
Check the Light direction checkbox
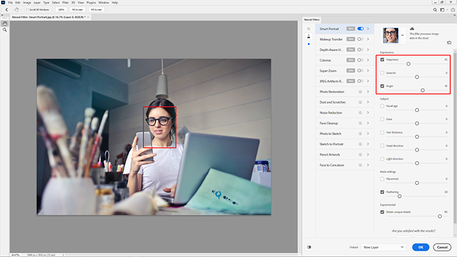coord(382,159)
